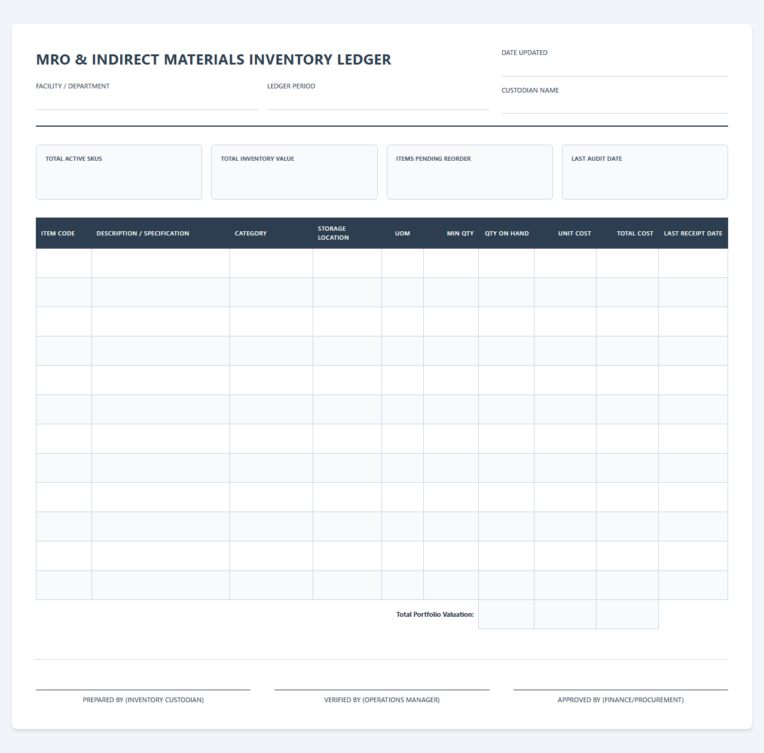Click the Unit Cost column header

(x=566, y=233)
